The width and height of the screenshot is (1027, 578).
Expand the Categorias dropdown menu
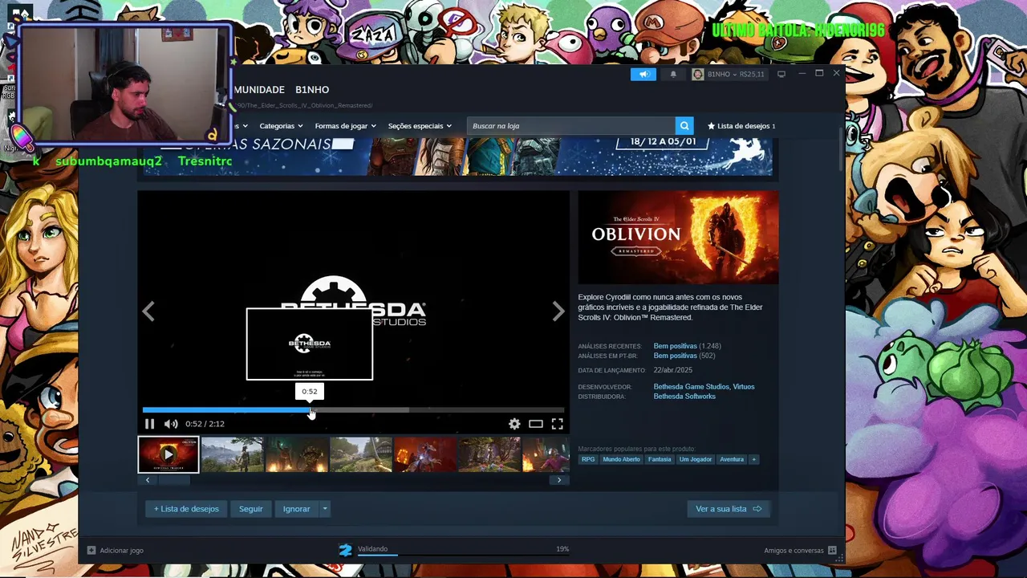281,126
